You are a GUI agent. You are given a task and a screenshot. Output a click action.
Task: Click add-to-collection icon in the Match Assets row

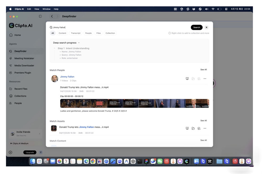tap(199, 128)
